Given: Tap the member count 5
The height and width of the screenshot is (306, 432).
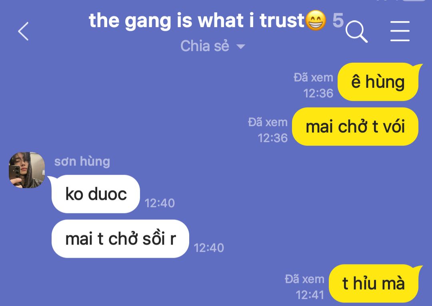Looking at the screenshot, I should tap(338, 20).
